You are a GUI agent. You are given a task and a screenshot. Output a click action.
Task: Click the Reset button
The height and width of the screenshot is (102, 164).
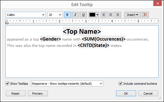click(x=16, y=93)
